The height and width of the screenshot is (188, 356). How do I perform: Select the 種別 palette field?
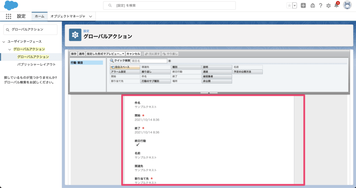pos(186,67)
